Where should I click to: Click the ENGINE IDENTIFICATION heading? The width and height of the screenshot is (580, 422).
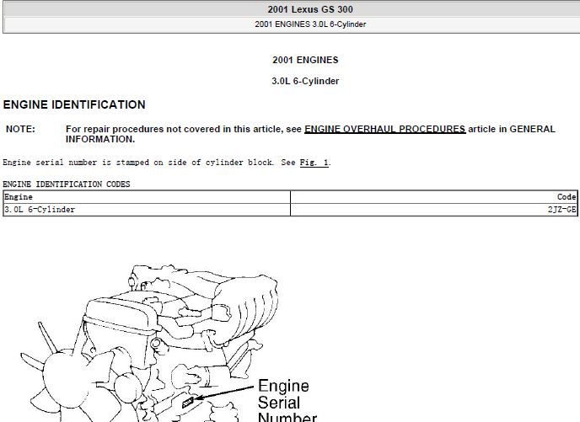coord(74,104)
